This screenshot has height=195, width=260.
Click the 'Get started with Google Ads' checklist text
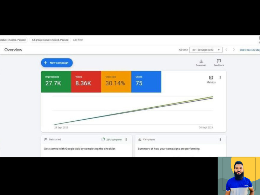click(x=80, y=149)
